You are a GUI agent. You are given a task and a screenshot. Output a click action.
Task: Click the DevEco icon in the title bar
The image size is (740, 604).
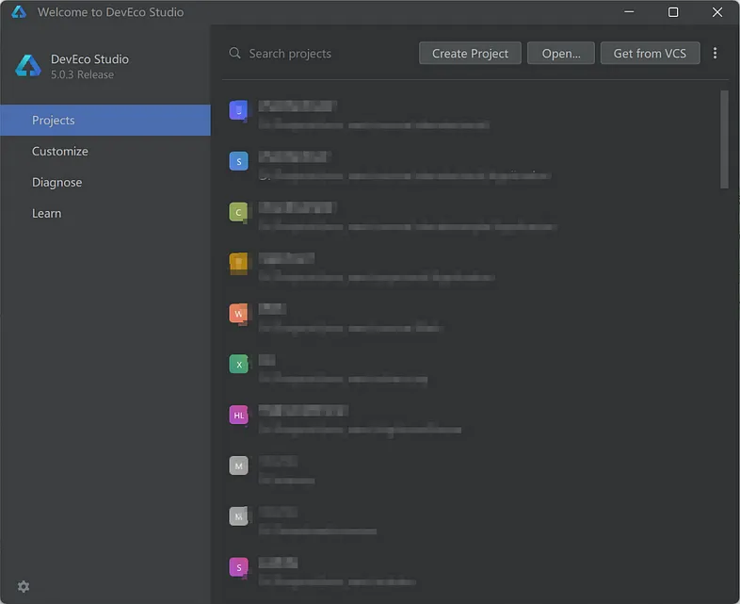pos(19,12)
